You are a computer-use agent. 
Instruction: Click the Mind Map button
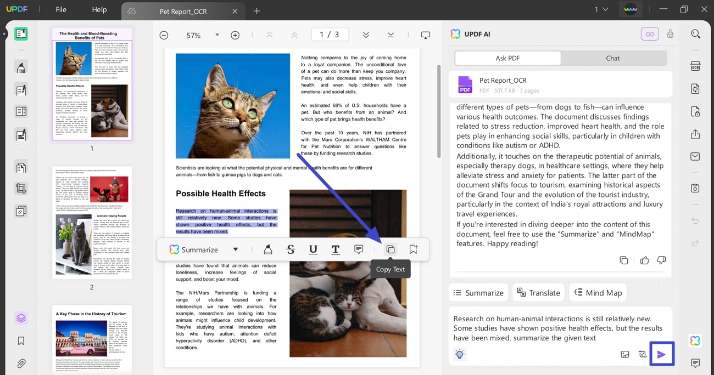(598, 292)
